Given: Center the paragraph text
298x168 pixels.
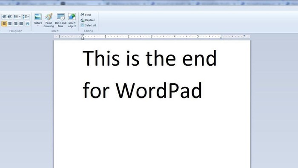Looking at the screenshot, I should point(10,23).
